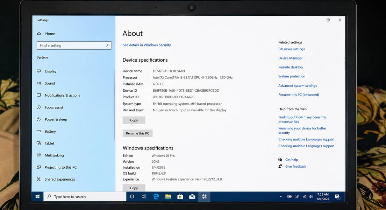Image resolution: width=386 pixels, height=210 pixels.
Task: Click the Product ID value 00330-80000-00000-AA696
Action: [173, 97]
